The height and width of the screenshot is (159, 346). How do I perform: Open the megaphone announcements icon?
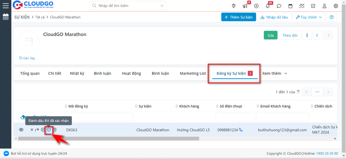tap(245, 6)
